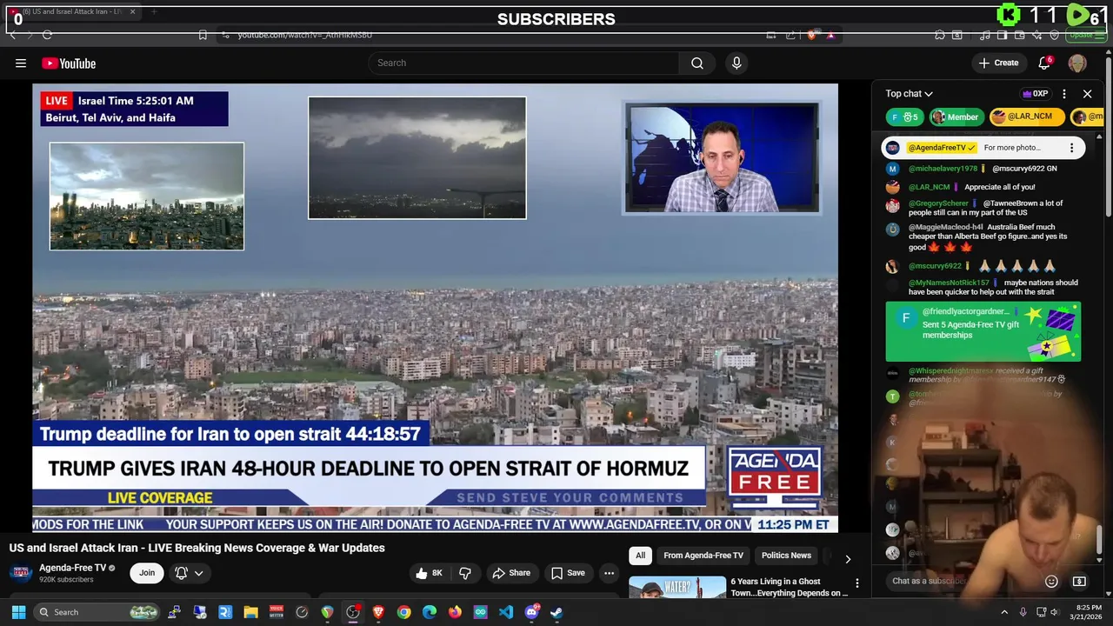Click the Brave Rewards triangle icon

(x=830, y=35)
